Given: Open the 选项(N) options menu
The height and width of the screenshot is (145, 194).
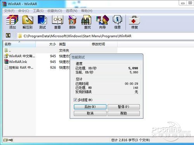Looking at the screenshot, I should point(71,11).
